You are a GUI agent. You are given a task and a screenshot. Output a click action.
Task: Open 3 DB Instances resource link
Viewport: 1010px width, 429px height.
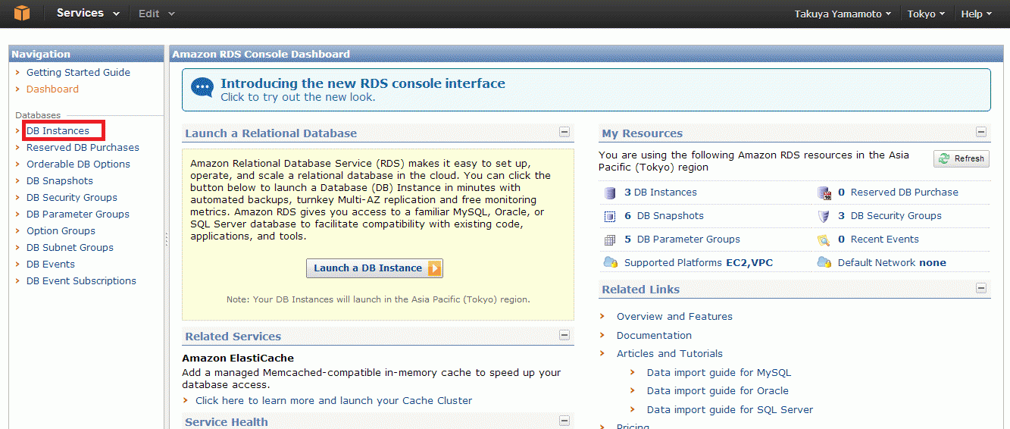pyautogui.click(x=661, y=193)
